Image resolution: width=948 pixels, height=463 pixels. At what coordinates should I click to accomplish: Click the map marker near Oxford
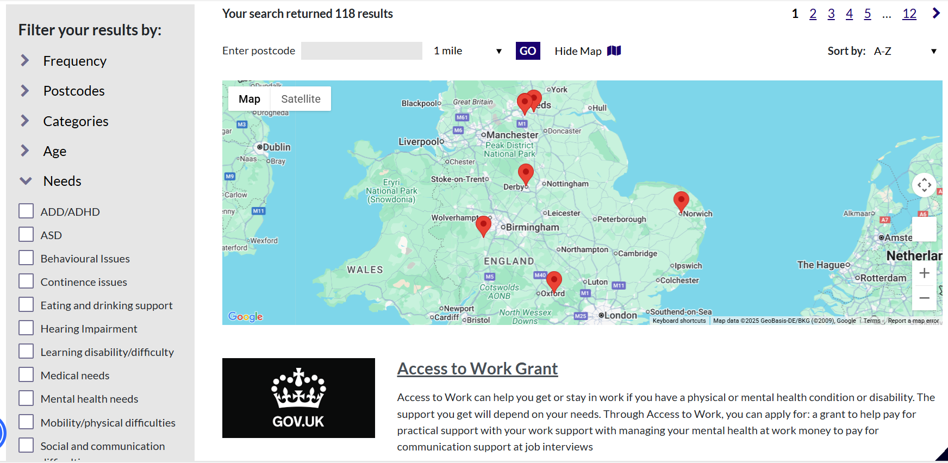(x=553, y=281)
